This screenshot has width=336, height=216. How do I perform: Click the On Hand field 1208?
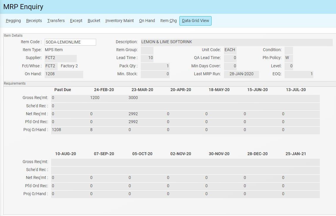pyautogui.click(x=64, y=74)
